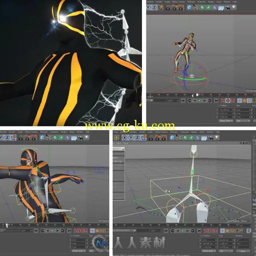The height and width of the screenshot is (256, 256).
Task: Click the Bend deformer icon in bottom-left window
Action: pyautogui.click(x=67, y=137)
